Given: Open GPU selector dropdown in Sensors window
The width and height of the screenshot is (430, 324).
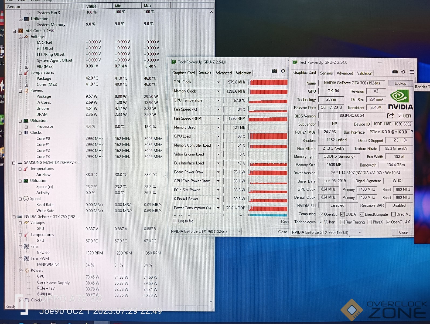Looking at the screenshot, I should pyautogui.click(x=238, y=231).
